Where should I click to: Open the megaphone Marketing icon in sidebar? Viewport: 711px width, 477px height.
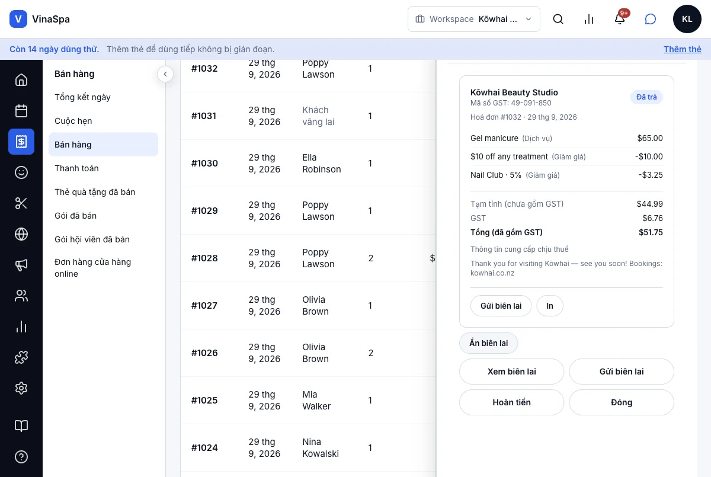tap(21, 265)
